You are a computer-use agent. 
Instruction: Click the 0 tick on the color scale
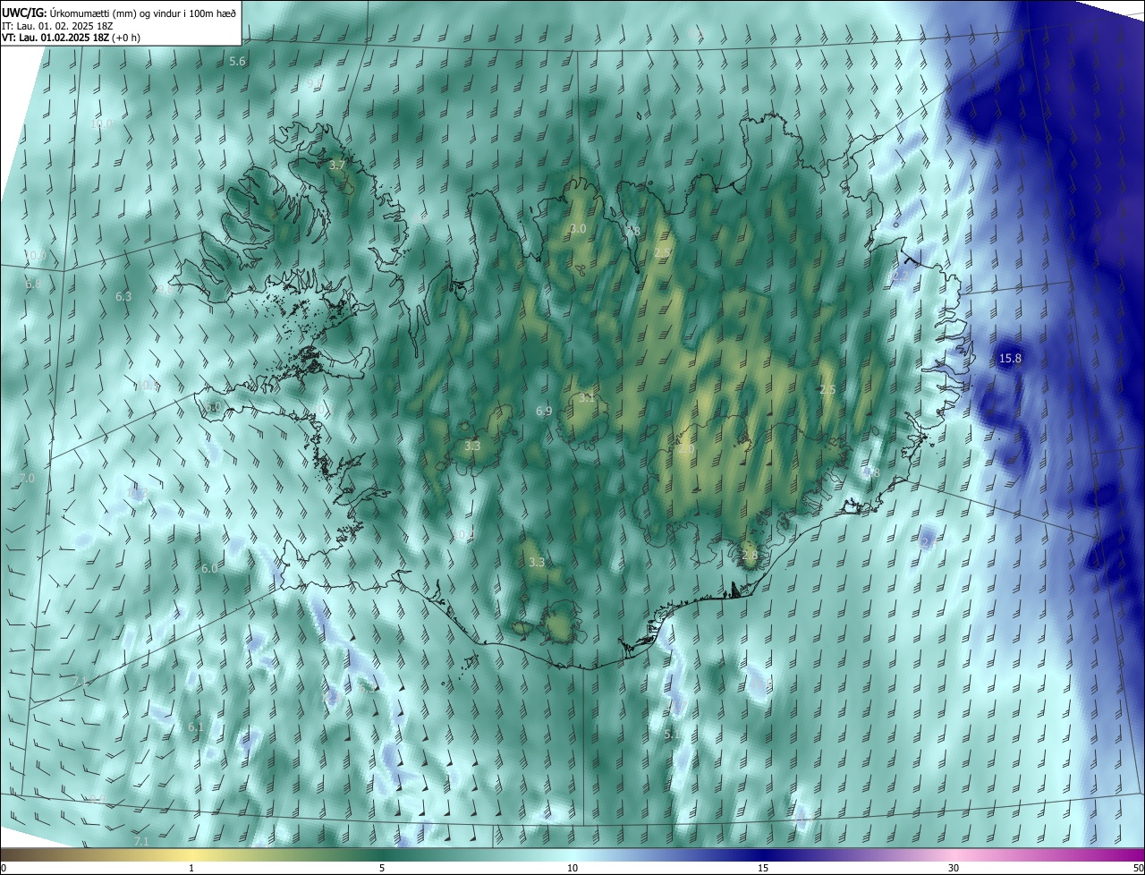[x=4, y=868]
